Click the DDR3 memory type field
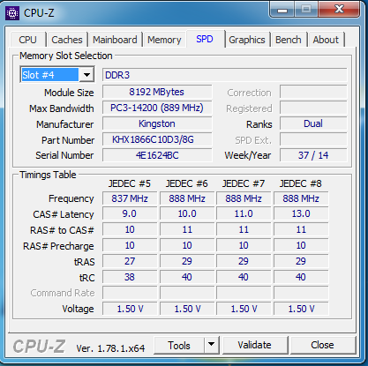 [225, 75]
